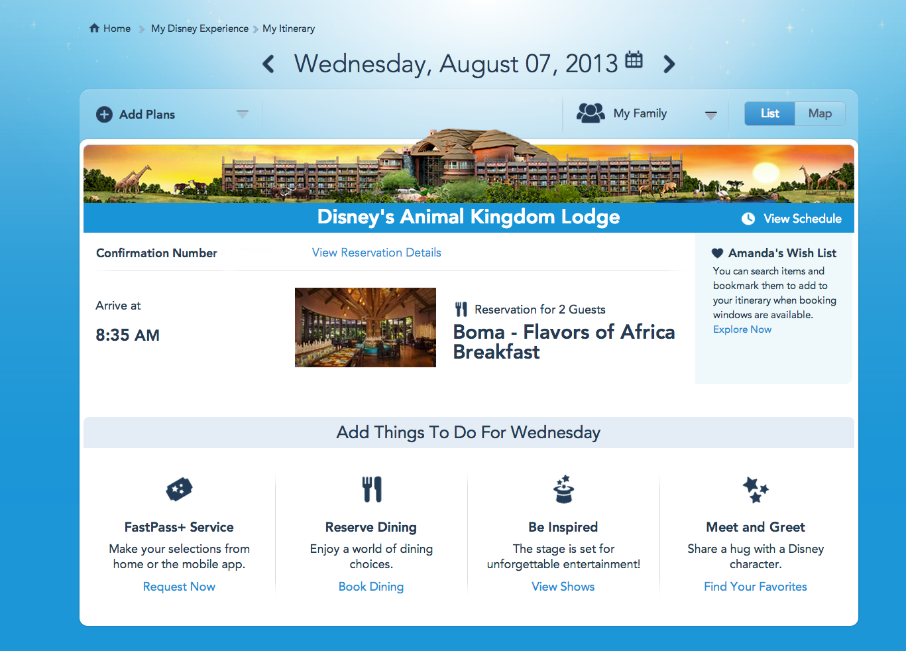Expand the My Family dropdown arrow
This screenshot has width=906, height=651.
coord(710,115)
